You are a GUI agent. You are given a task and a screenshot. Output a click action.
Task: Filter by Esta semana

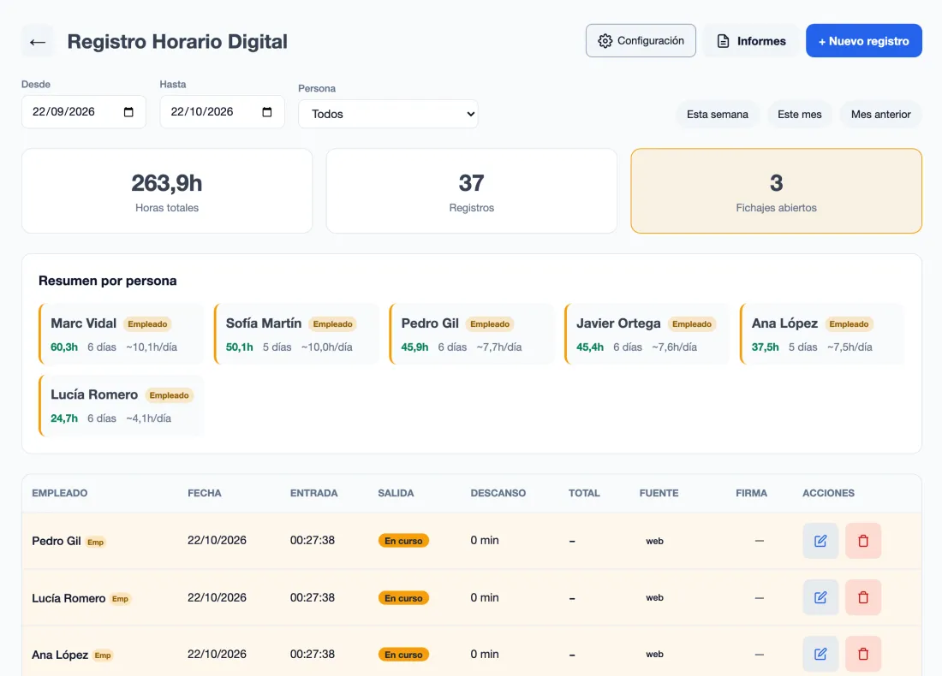718,114
